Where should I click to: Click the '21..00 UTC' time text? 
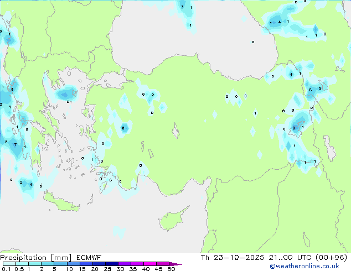pos(290,258)
